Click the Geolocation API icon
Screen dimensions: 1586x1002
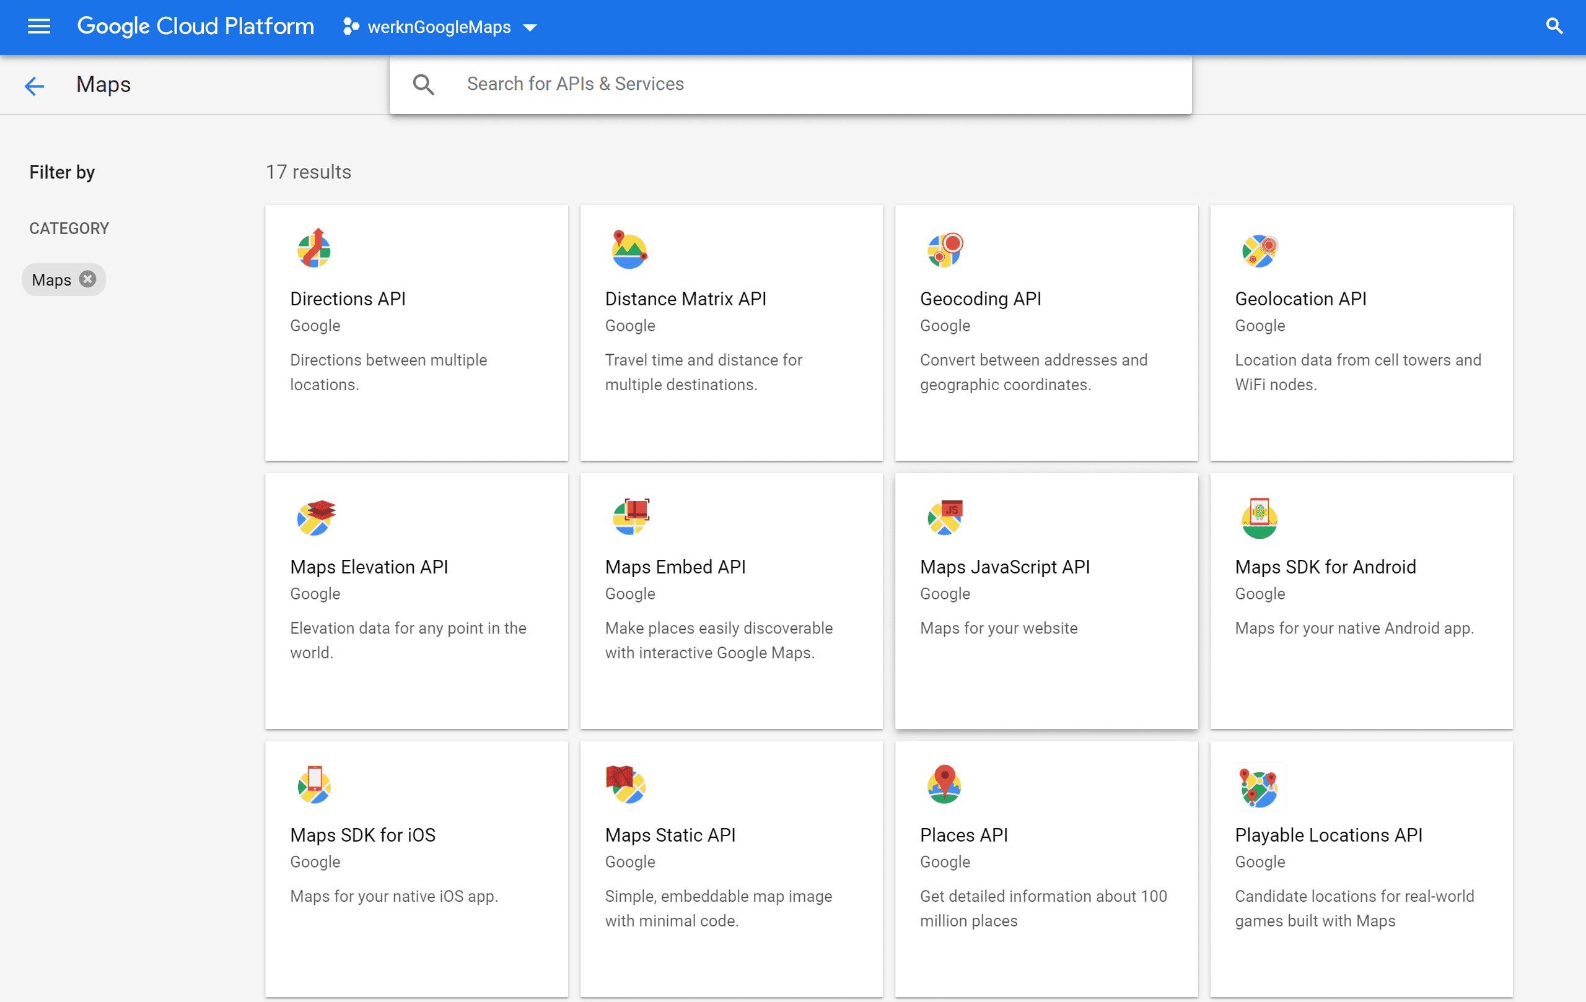tap(1260, 250)
